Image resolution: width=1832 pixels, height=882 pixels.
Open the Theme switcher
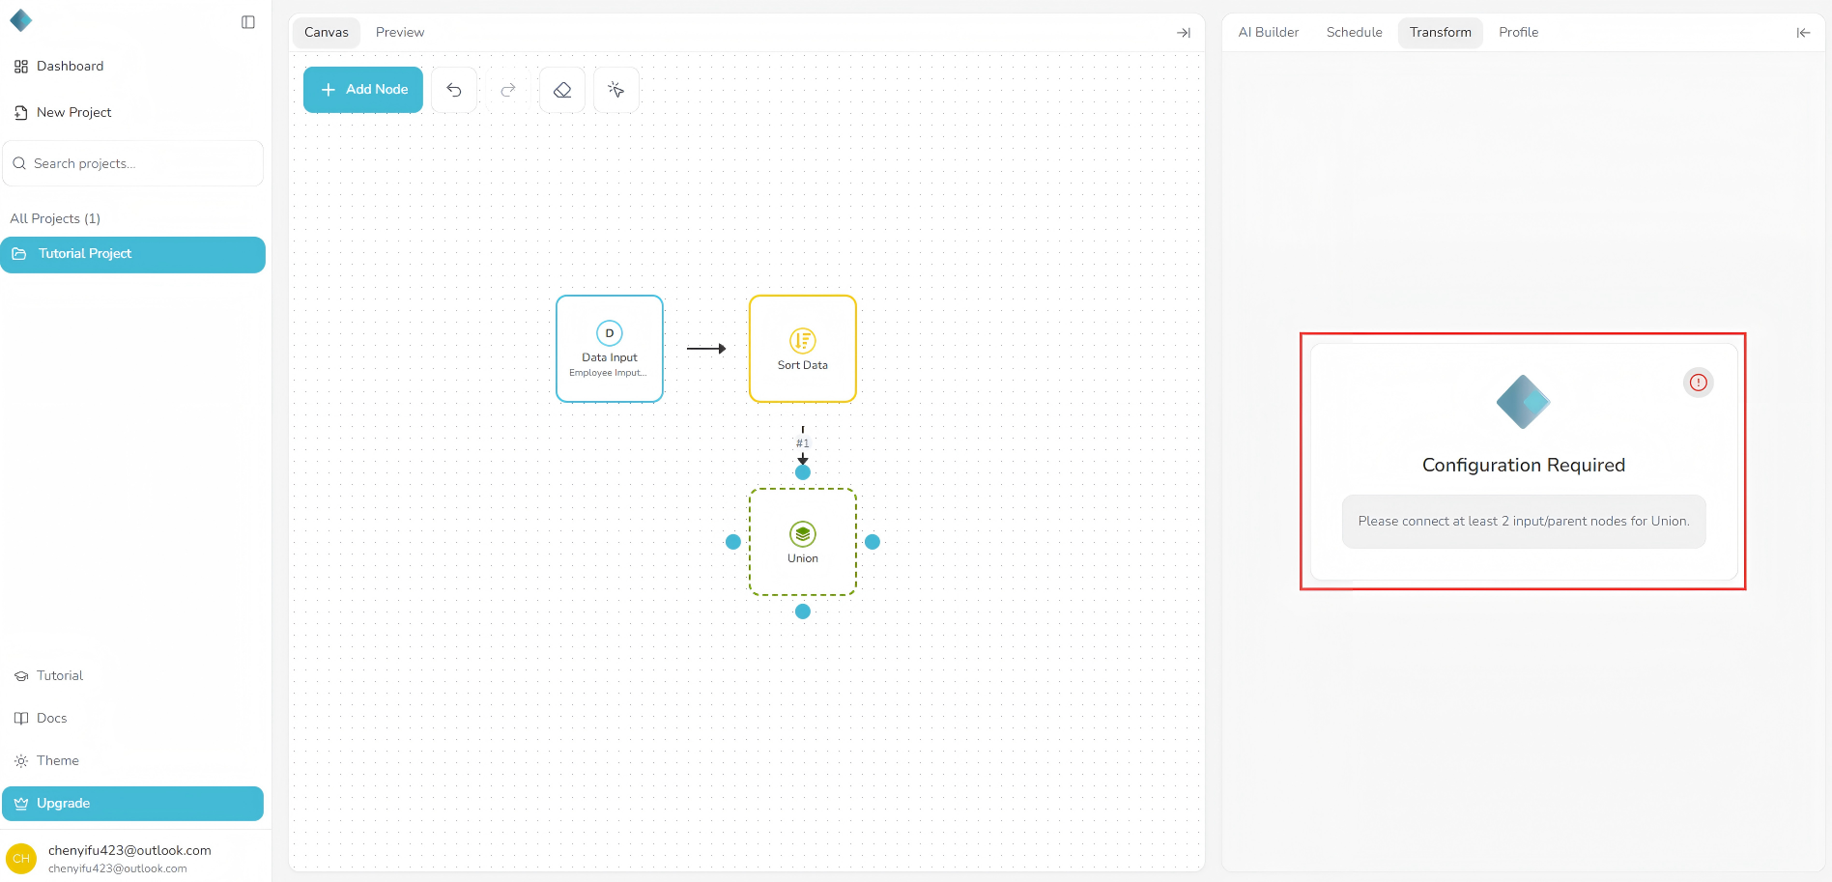pos(58,761)
